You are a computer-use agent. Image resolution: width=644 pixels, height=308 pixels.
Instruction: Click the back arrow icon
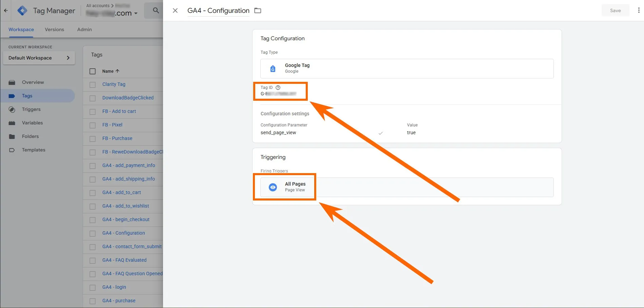6,10
